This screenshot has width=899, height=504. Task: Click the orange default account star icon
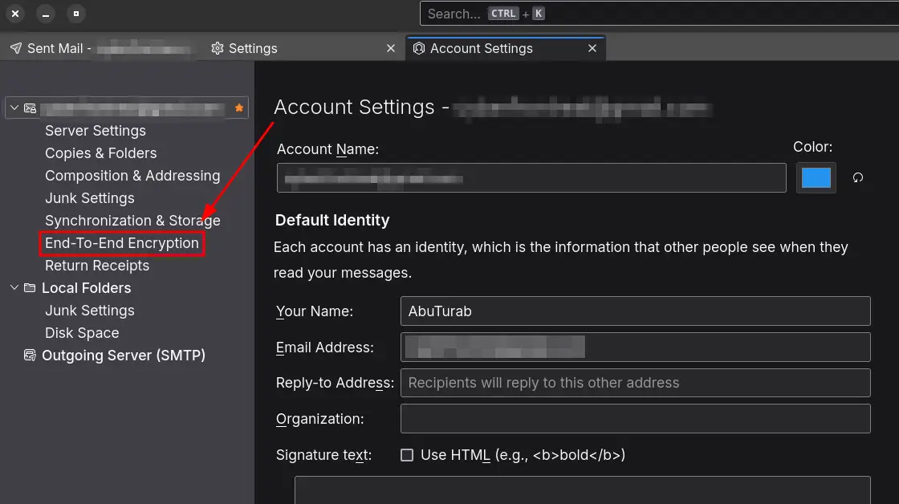tap(238, 108)
